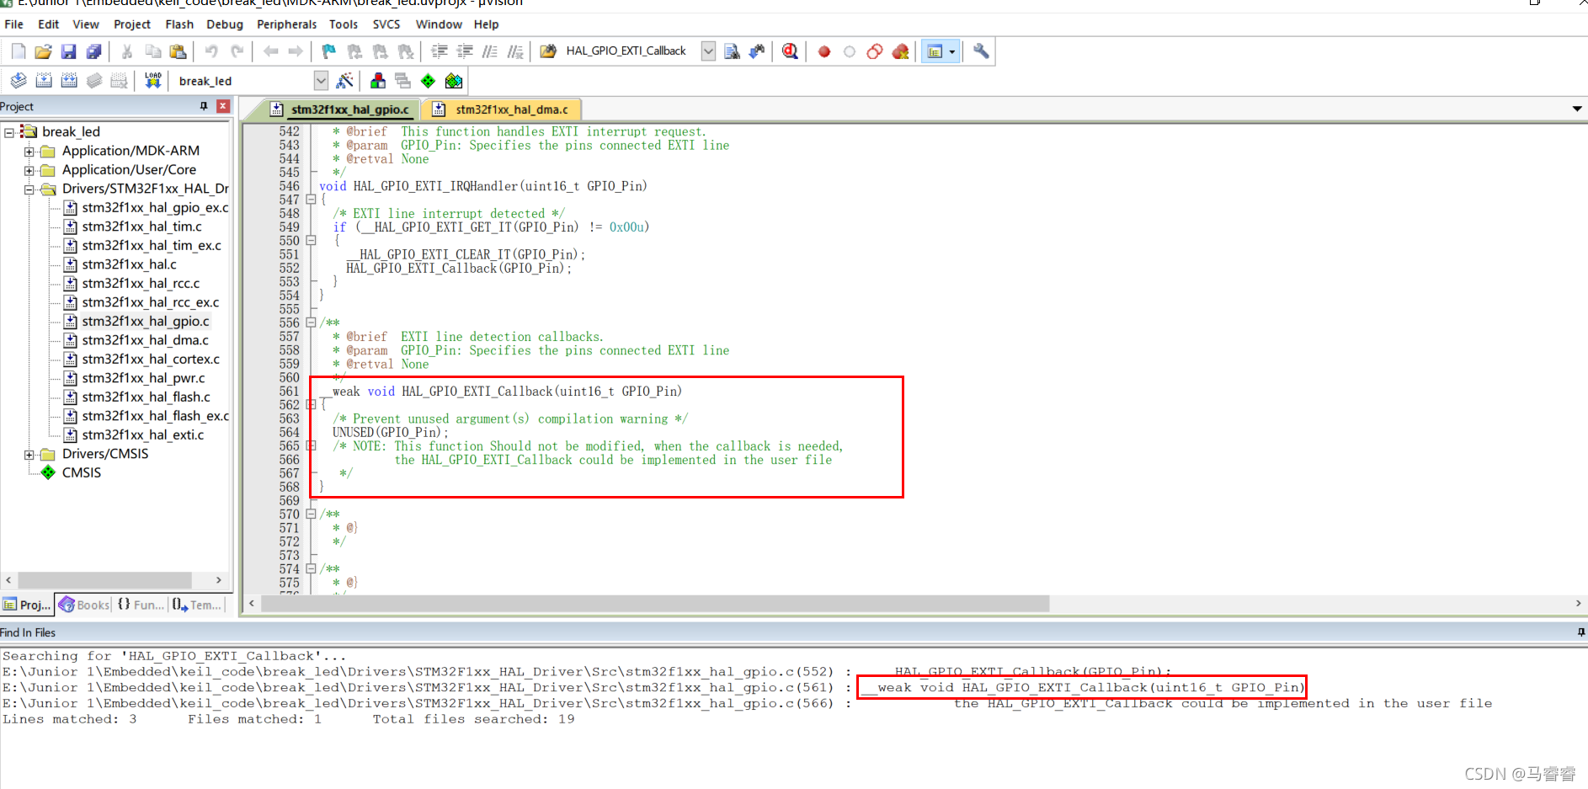
Task: Select stm32f1xx_hal_rcc.c in project tree
Action: pos(141,284)
